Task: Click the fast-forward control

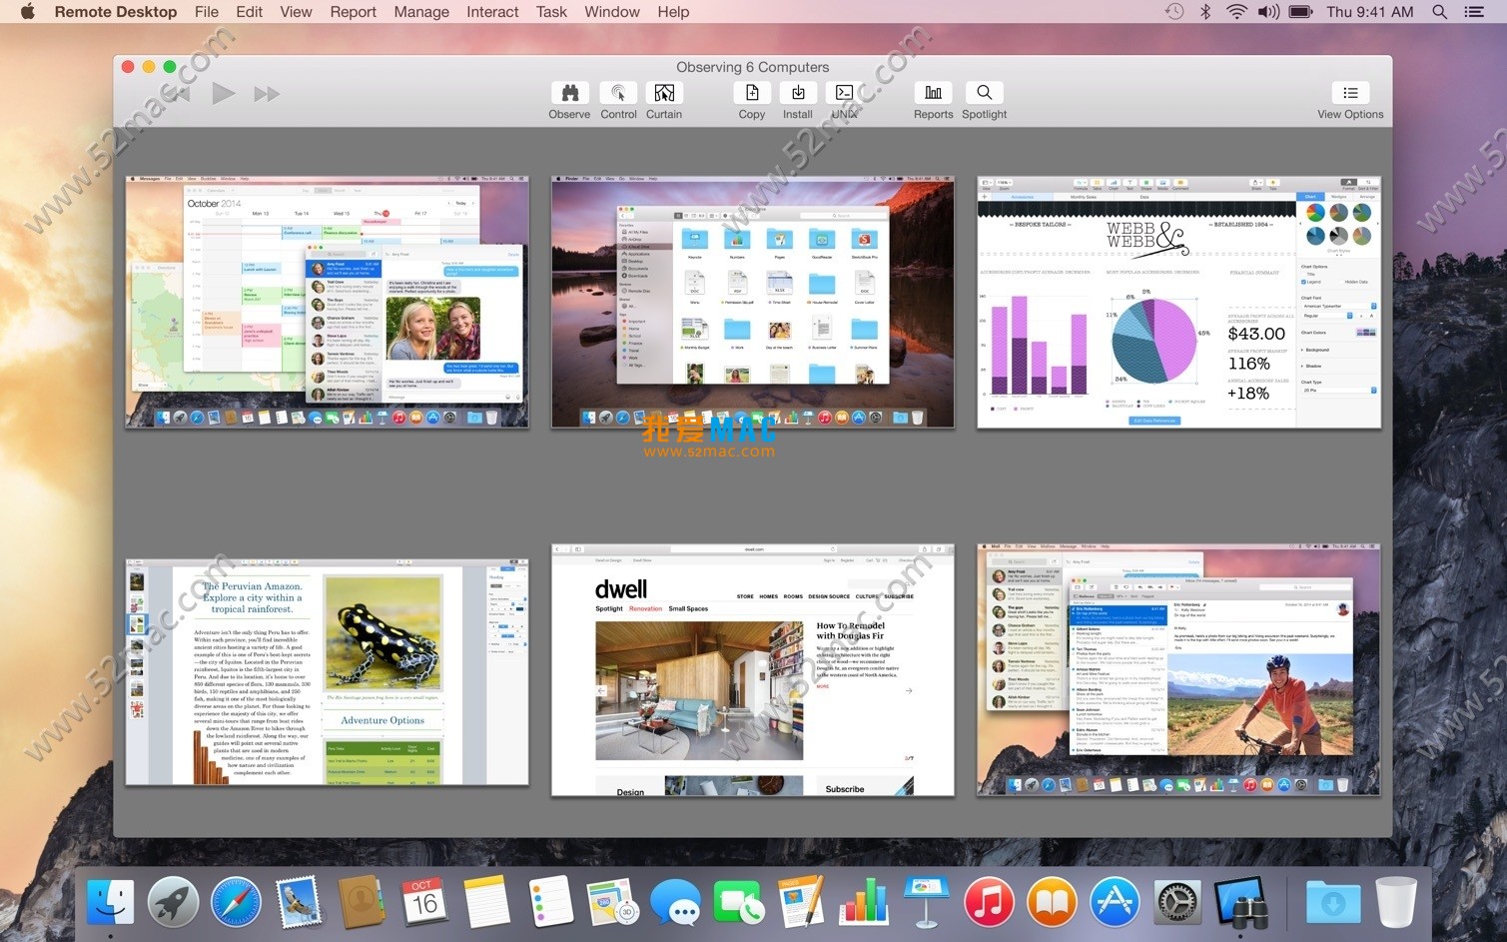Action: pos(266,93)
